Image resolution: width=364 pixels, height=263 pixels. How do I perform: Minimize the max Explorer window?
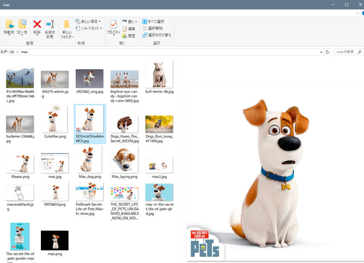pyautogui.click(x=333, y=5)
